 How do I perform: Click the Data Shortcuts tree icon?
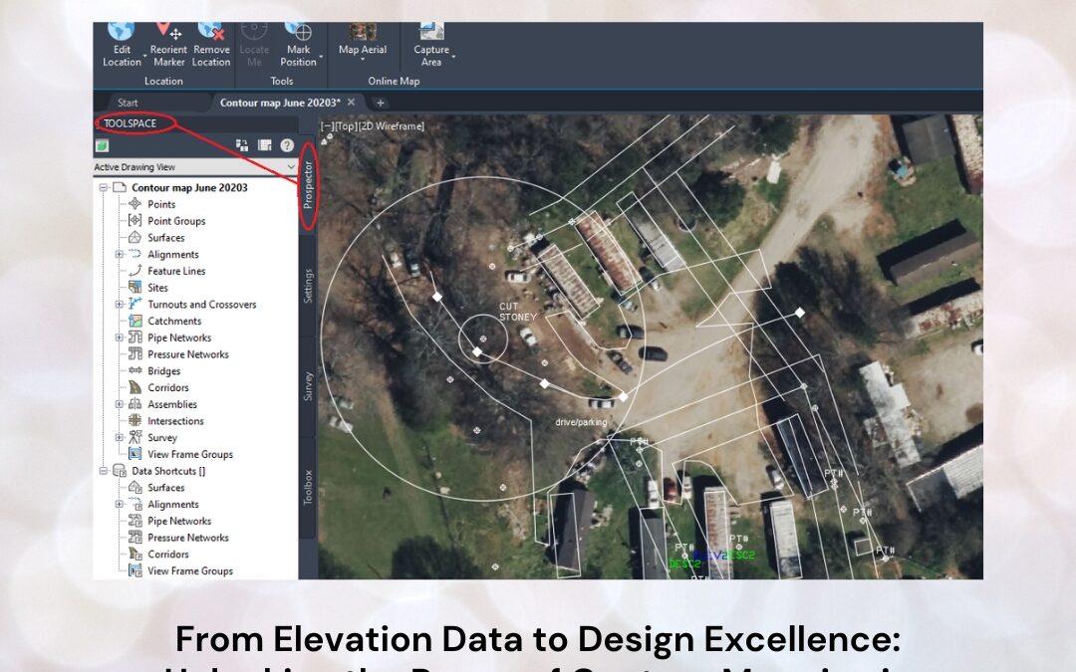point(119,470)
